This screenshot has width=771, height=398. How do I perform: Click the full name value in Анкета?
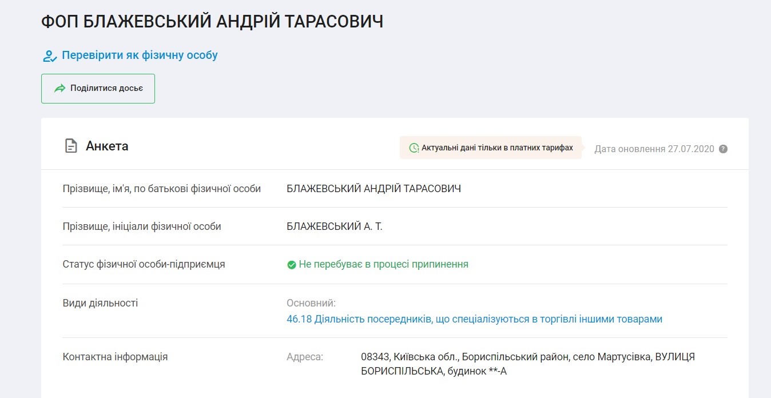373,189
